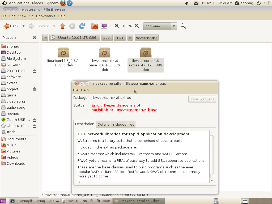
Task: Switch to the Included files tab
Action: coord(123,124)
